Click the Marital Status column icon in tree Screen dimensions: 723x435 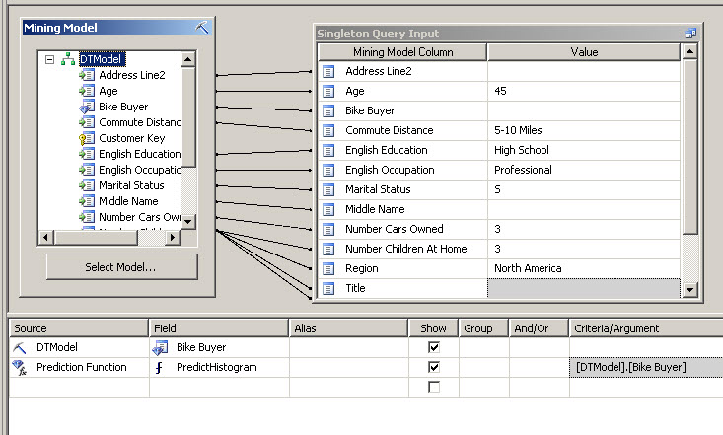click(87, 185)
